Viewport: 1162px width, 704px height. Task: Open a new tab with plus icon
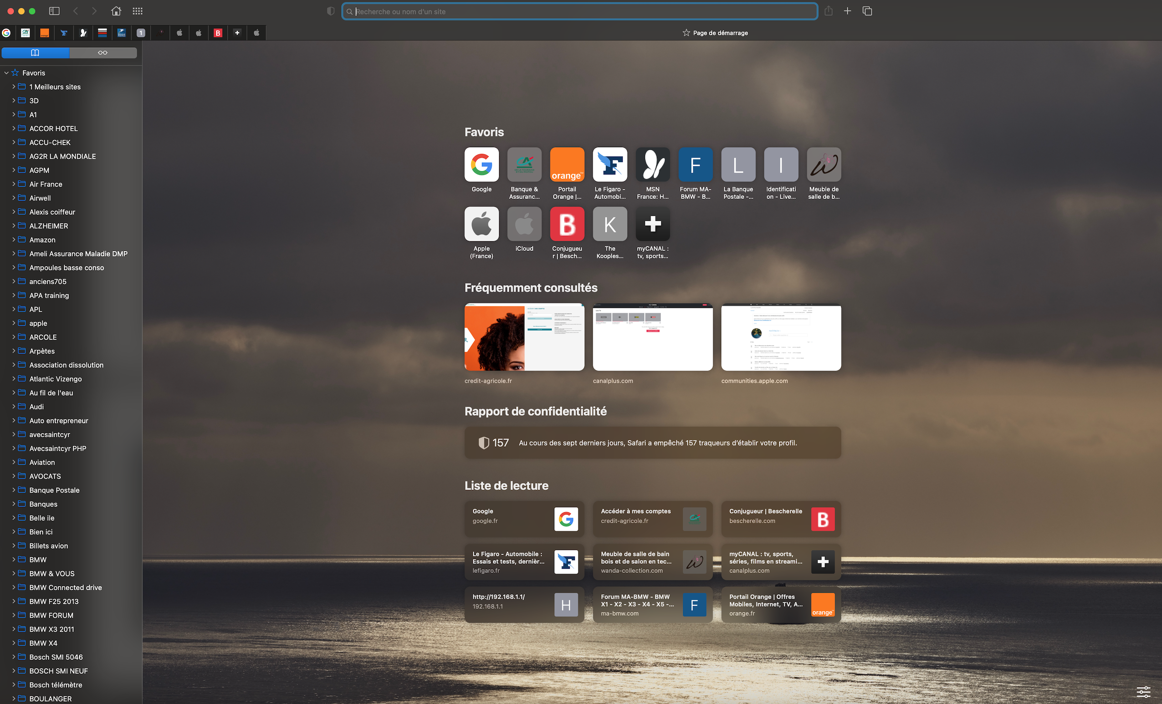(847, 11)
